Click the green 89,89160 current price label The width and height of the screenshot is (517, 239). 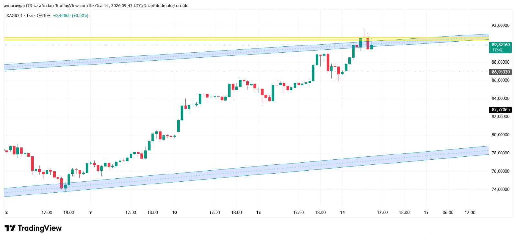(x=500, y=47)
